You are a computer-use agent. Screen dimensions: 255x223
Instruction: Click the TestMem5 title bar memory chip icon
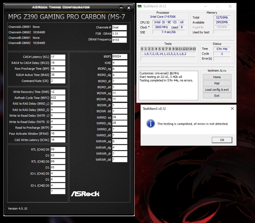click(x=140, y=6)
